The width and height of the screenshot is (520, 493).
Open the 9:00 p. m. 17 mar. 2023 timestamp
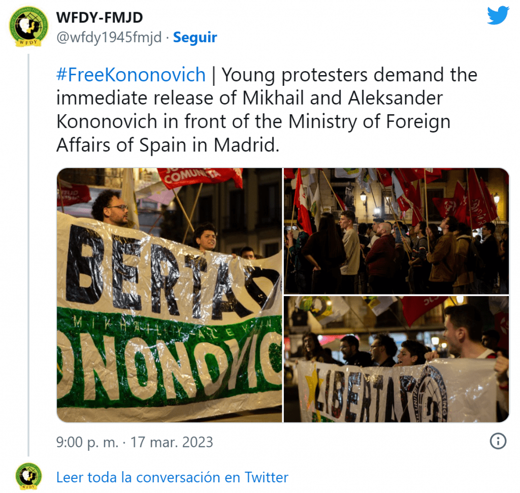(x=134, y=442)
